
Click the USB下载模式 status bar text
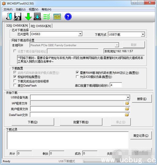point(67,161)
